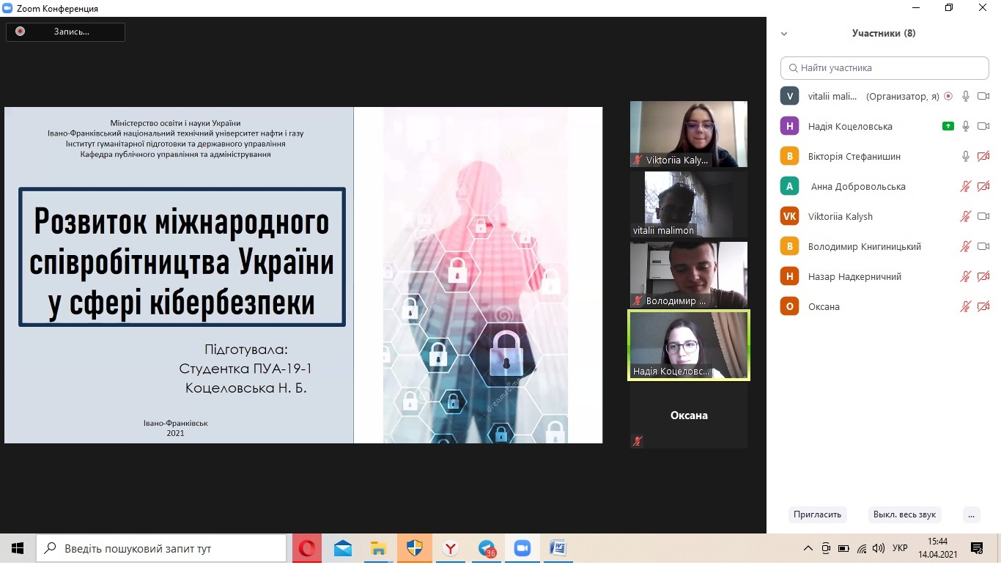Viewport: 1001px width, 565px height.
Task: Show hidden system tray icons
Action: coord(808,548)
